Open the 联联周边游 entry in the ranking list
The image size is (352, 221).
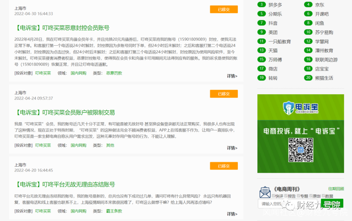tap(326, 60)
